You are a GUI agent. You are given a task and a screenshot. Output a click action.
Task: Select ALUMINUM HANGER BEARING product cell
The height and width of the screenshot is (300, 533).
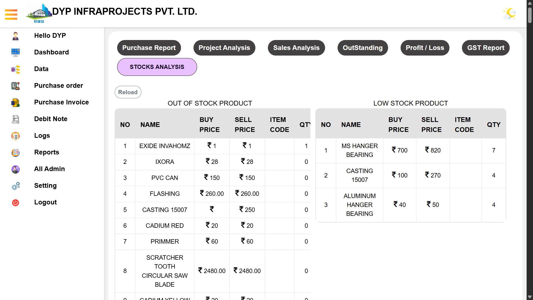[359, 205]
